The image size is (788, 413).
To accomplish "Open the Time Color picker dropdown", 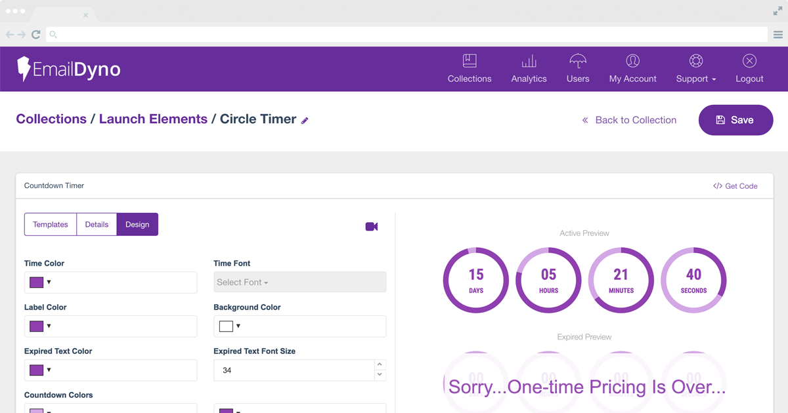I will 41,283.
